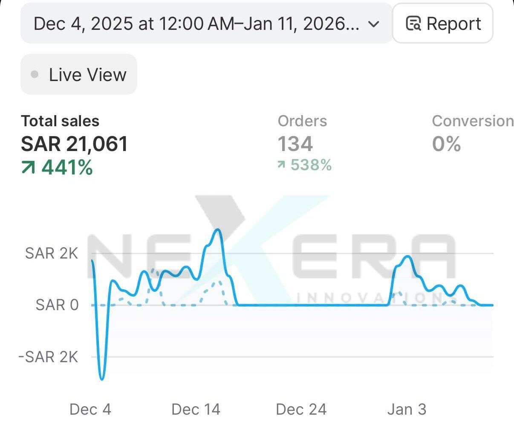Click the chevron arrow on date selector
Viewport: 514px width, 433px height.
(373, 24)
